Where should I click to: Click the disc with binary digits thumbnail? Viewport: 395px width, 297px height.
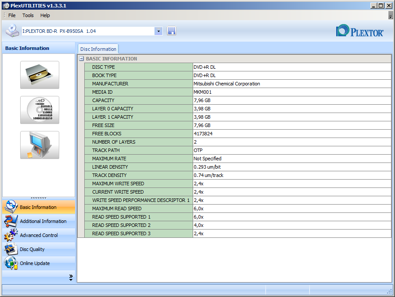[x=40, y=110]
